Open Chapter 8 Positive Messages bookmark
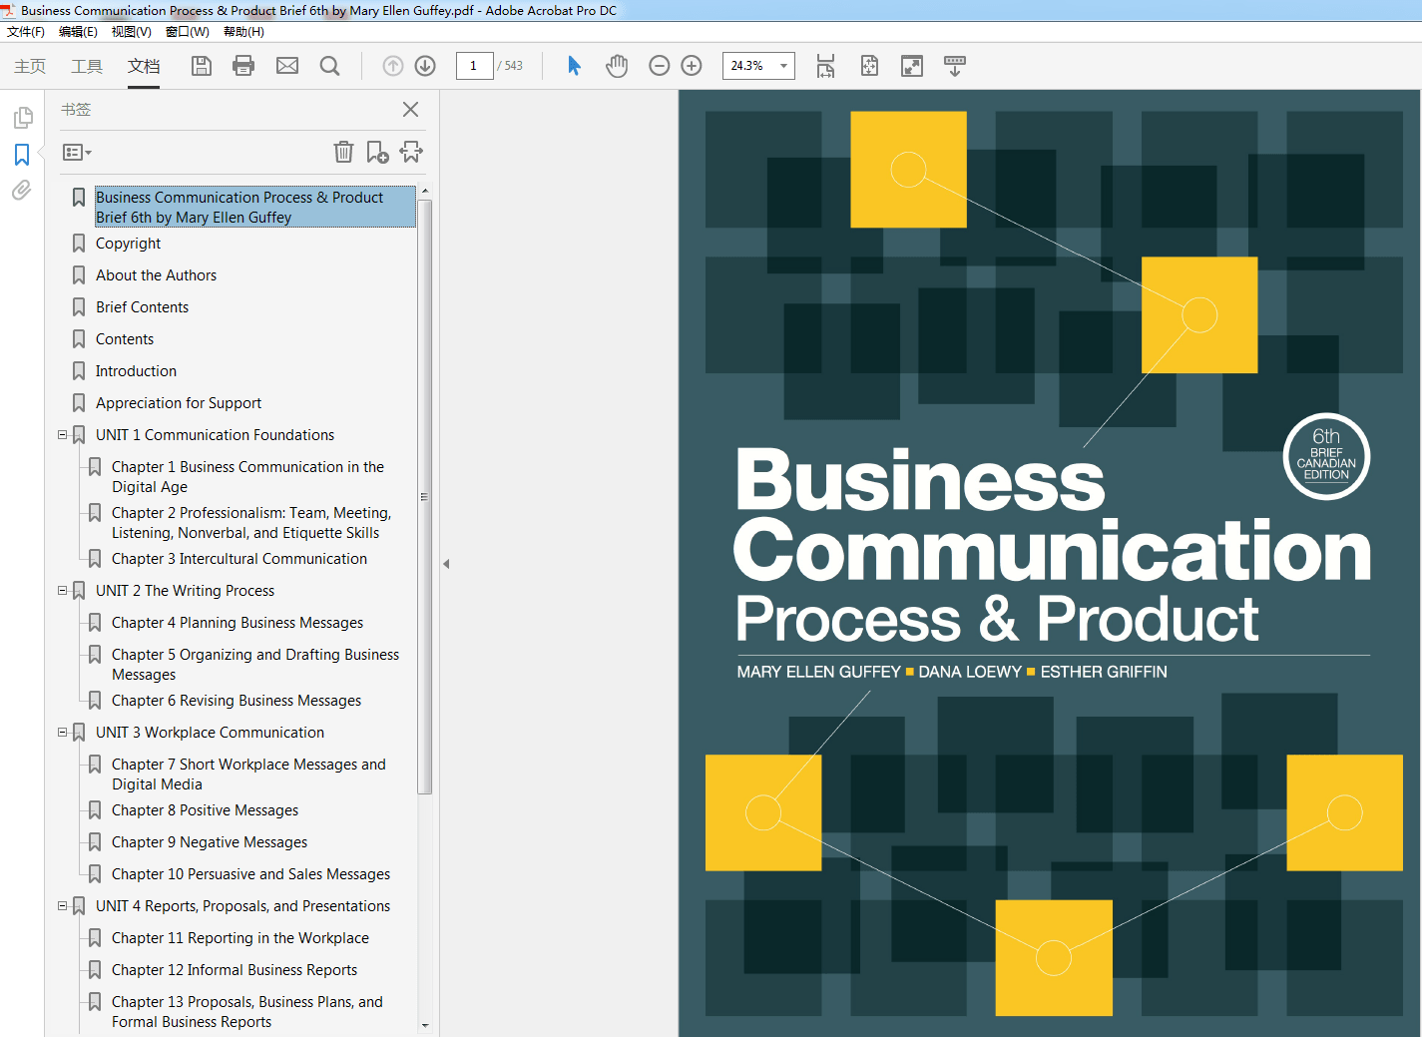The image size is (1422, 1037). pos(205,810)
